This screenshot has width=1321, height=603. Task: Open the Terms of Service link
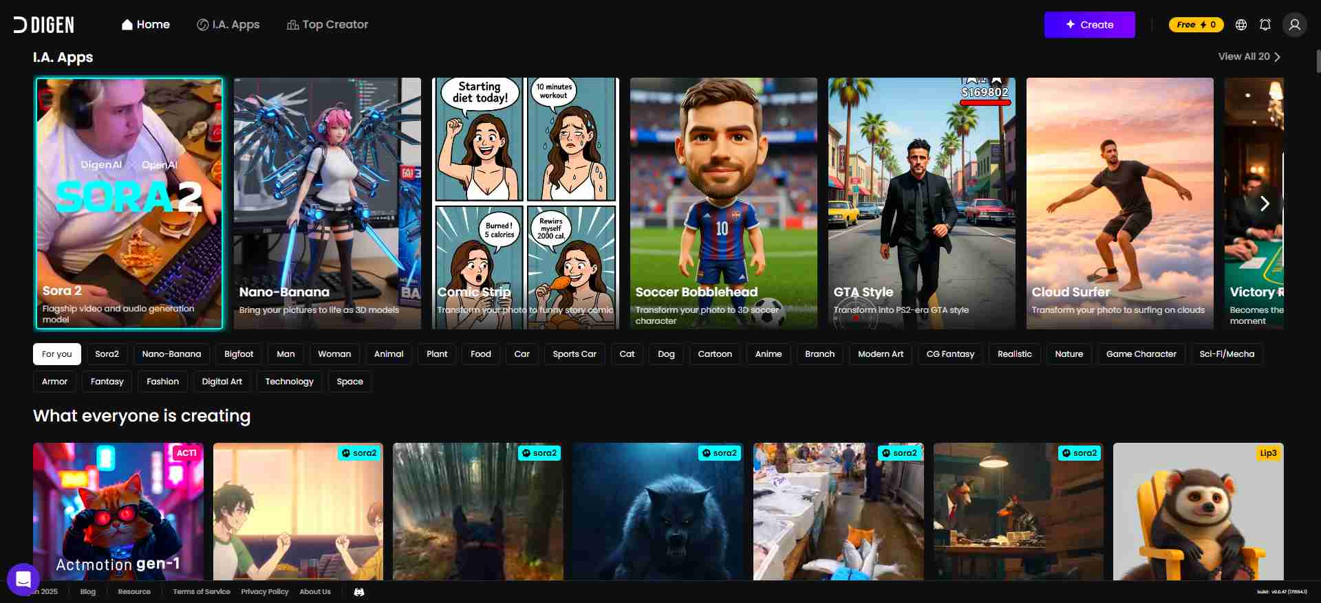(x=202, y=592)
